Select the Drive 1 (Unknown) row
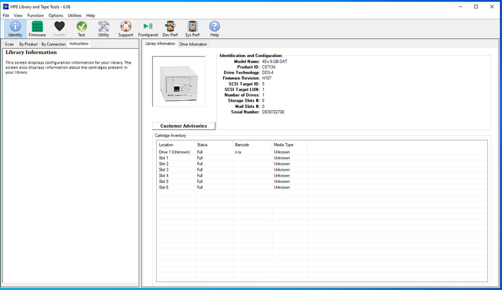The width and height of the screenshot is (502, 290). [x=322, y=152]
